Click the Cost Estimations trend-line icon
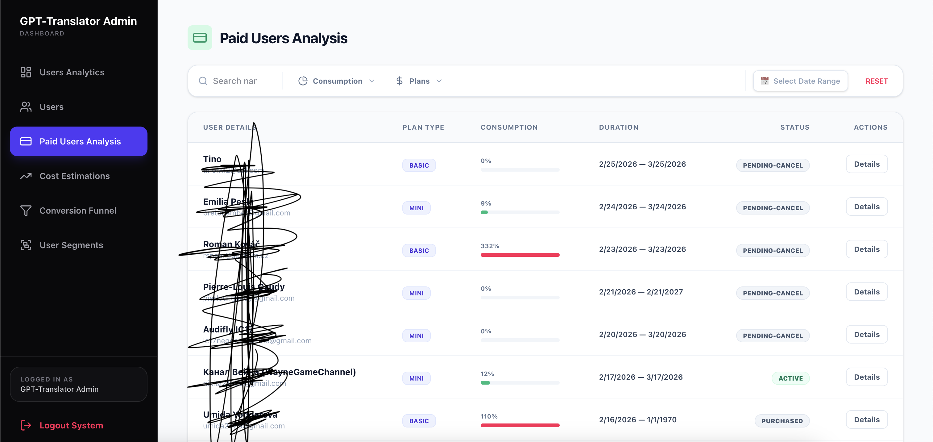 (x=26, y=176)
